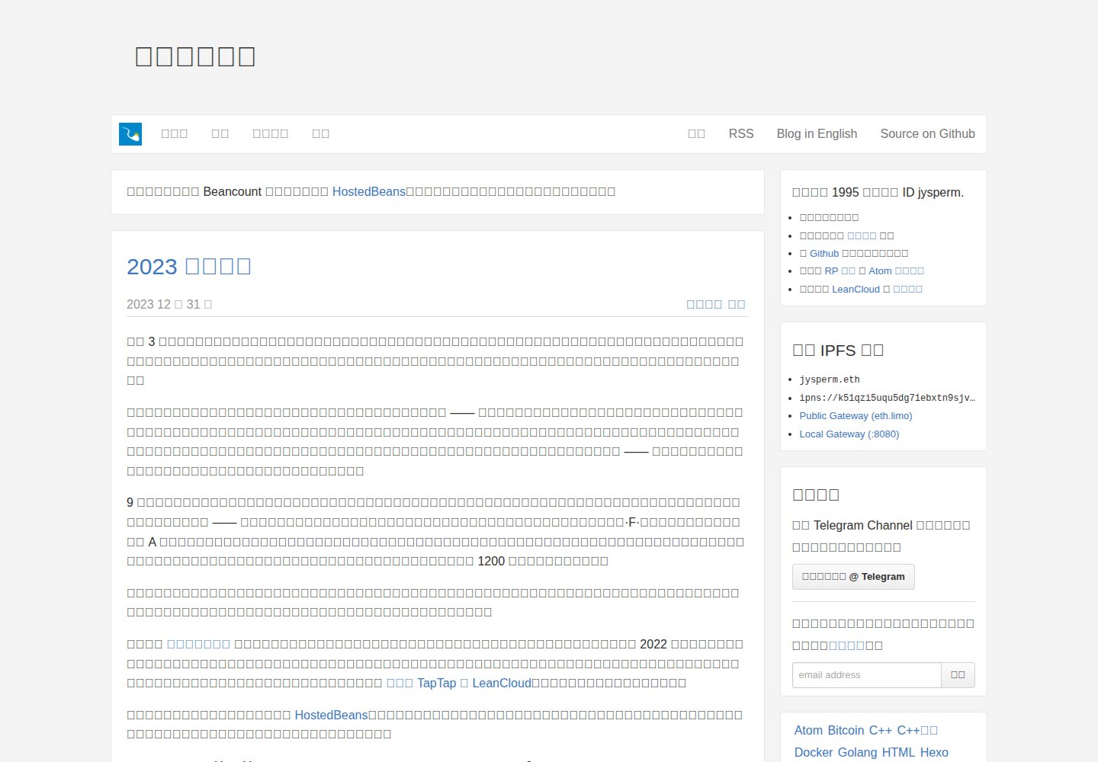Click the submit button beside email field
Screen dimensions: 1098x762
pyautogui.click(x=958, y=675)
